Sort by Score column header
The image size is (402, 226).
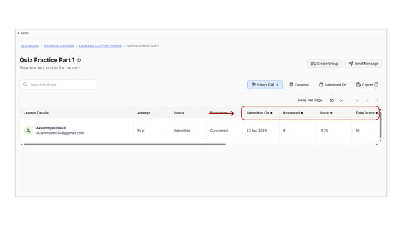(326, 113)
